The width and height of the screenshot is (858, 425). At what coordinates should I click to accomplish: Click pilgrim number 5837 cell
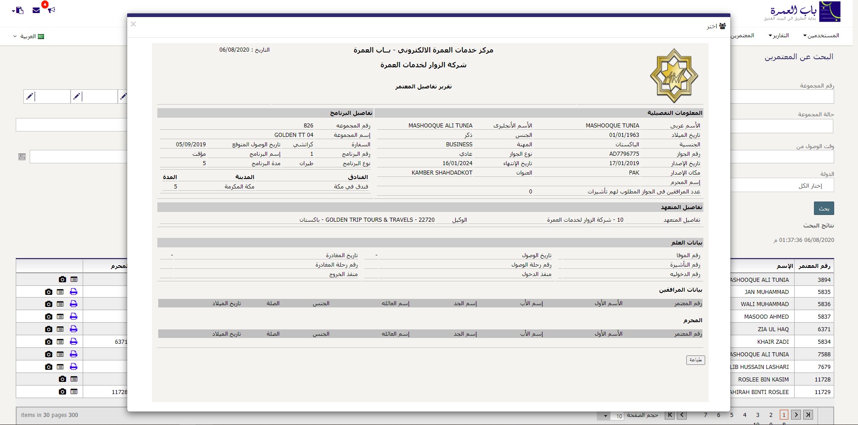pyautogui.click(x=814, y=316)
